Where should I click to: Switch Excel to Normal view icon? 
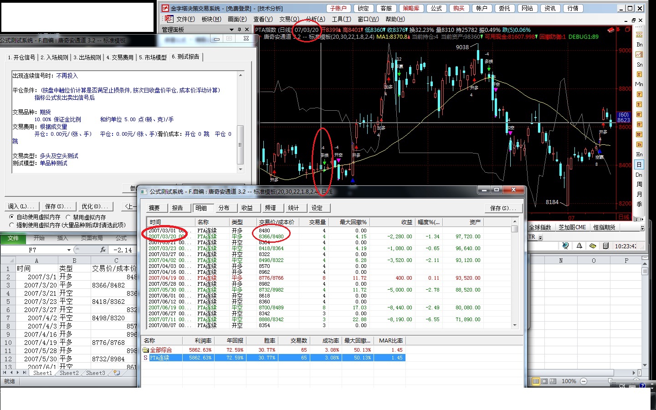point(536,381)
